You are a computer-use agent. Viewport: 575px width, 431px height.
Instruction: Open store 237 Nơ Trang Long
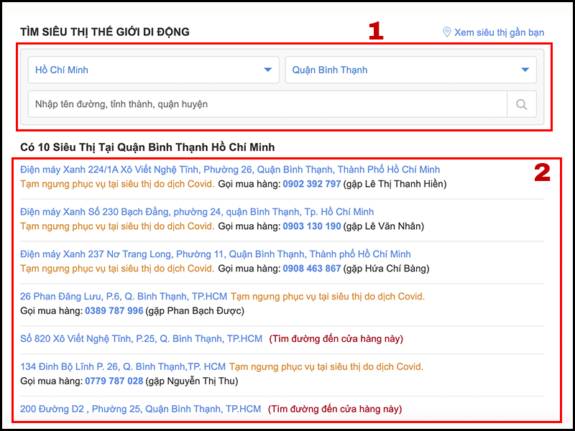215,254
